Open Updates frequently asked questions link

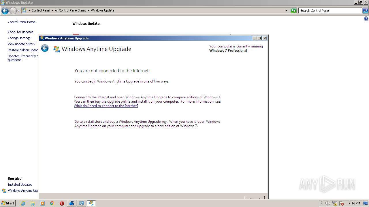23,58
